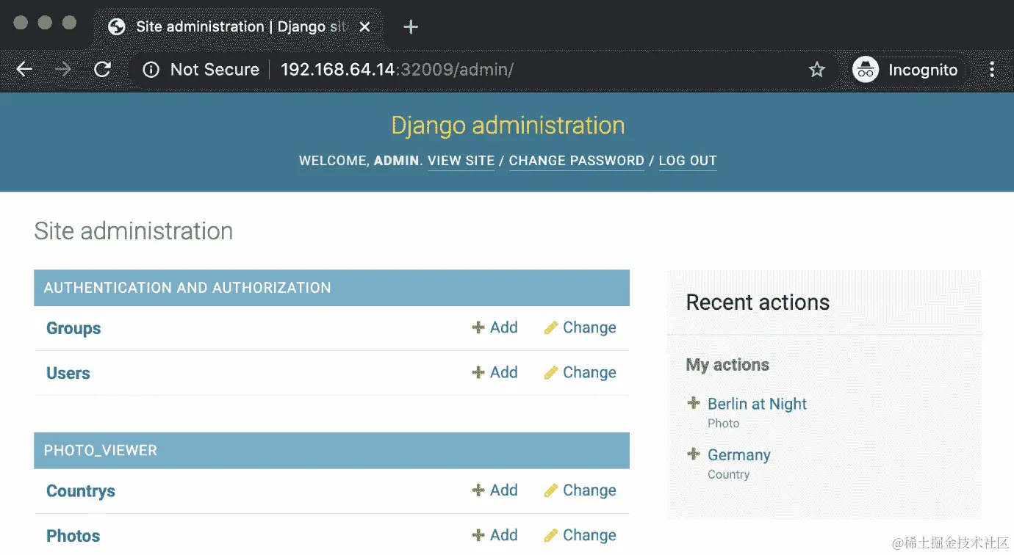Click the pencil icon in Photos row
Screen dimensions: 1014x555
point(551,536)
